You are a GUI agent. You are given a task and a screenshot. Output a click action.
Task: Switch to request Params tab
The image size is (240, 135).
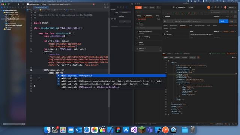coord(165,25)
